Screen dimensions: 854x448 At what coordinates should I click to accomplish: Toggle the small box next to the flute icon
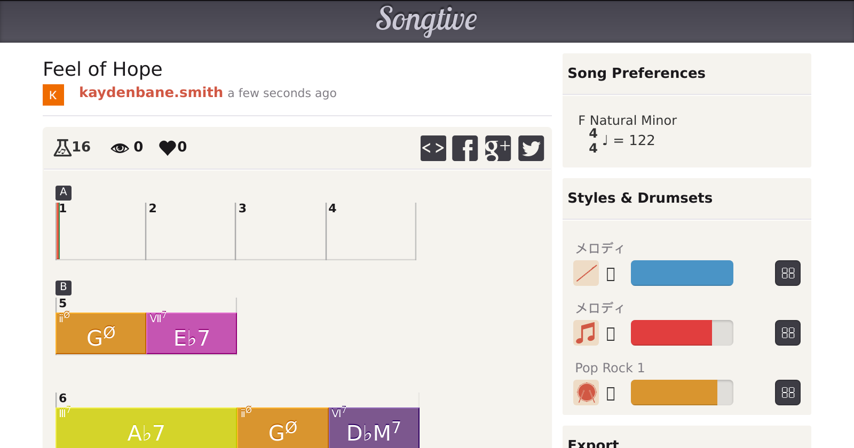[x=611, y=274]
